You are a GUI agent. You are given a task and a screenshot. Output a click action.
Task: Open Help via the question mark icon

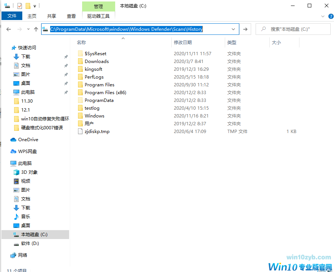[x=330, y=16]
